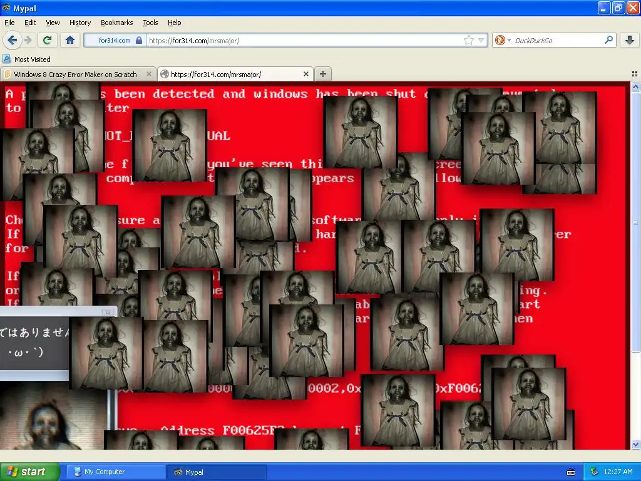Click the Most Visited bookmark icon
The image size is (641, 481).
coord(7,59)
